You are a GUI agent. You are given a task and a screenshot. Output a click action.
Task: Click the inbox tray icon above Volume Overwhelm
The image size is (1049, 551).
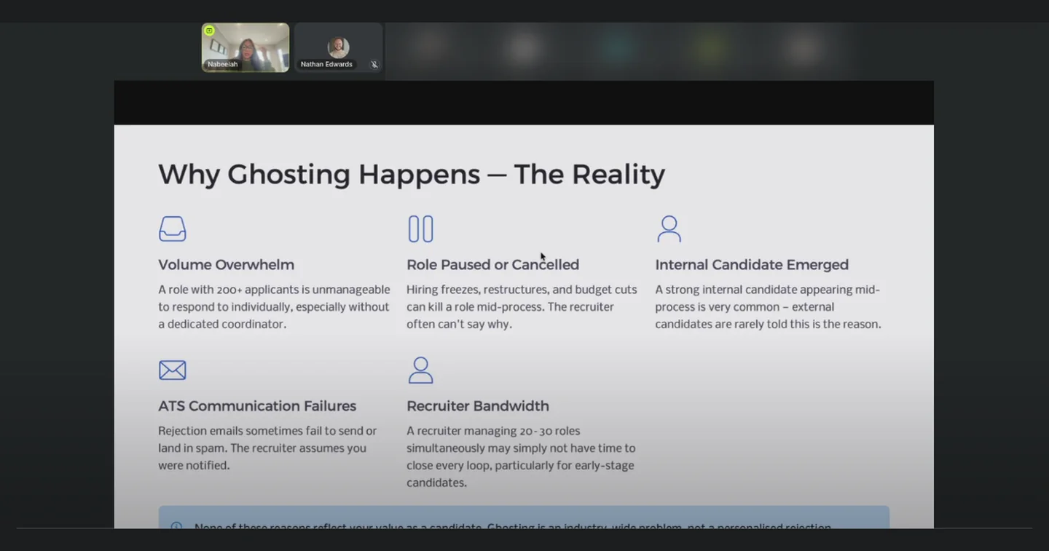coord(173,229)
